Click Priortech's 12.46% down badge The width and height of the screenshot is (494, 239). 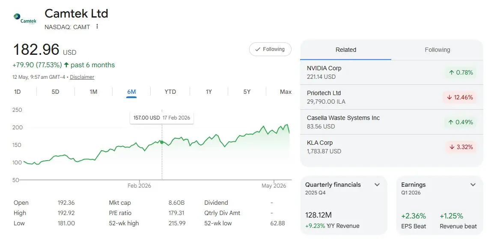tap(460, 97)
